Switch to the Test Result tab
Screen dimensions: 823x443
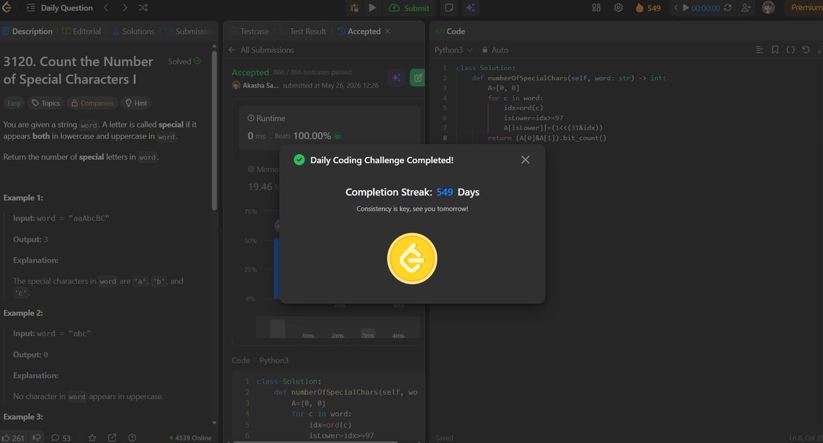[302, 31]
